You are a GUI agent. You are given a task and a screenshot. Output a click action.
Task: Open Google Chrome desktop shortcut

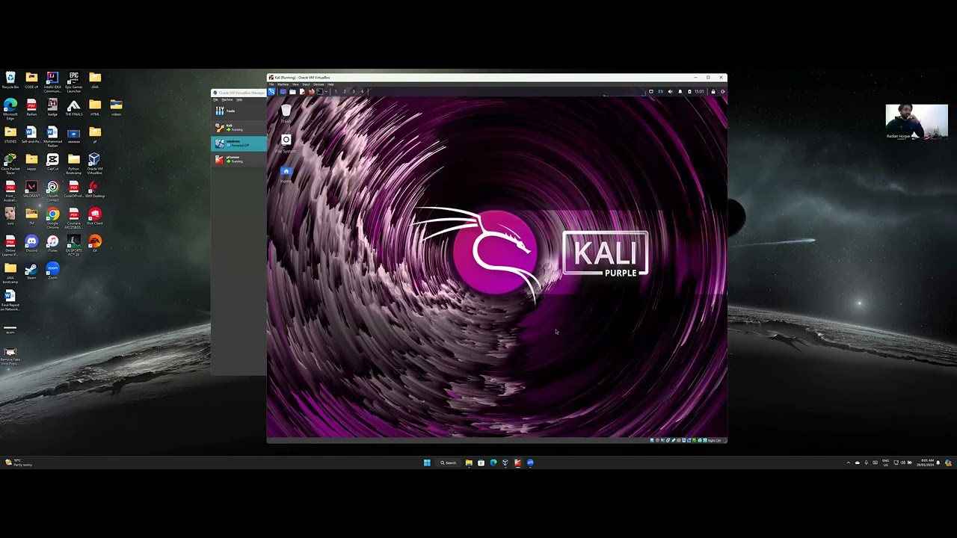[52, 218]
